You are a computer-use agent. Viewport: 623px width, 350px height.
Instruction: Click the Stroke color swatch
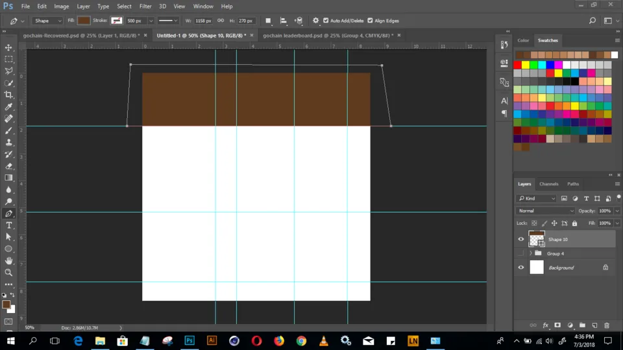pyautogui.click(x=116, y=21)
